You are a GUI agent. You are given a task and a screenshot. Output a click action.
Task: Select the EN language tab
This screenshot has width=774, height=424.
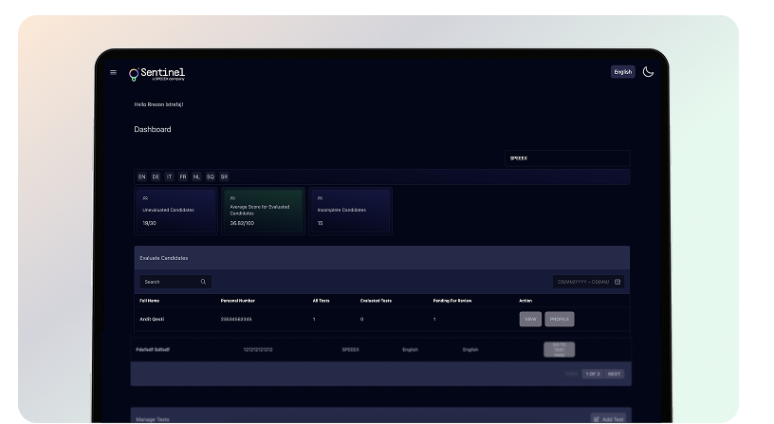point(142,176)
